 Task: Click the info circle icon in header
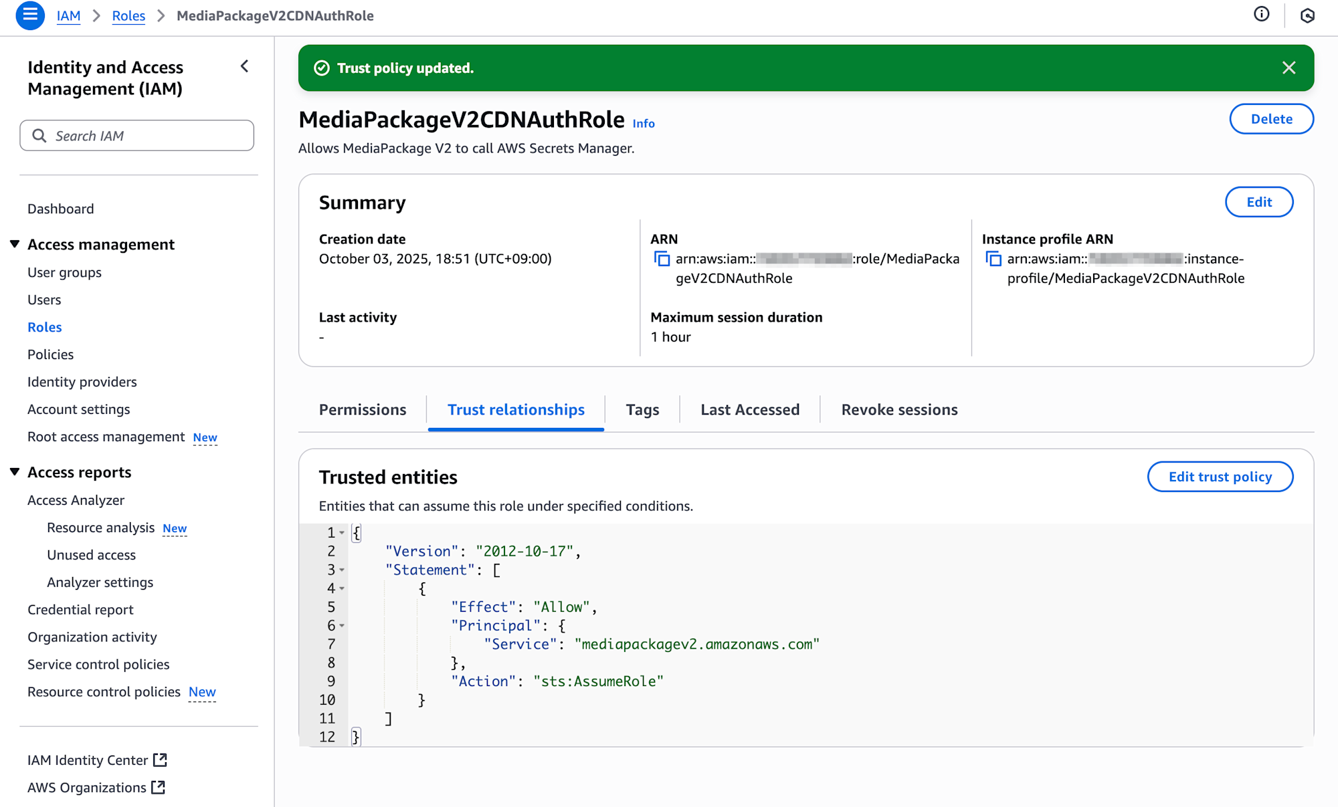[1261, 15]
